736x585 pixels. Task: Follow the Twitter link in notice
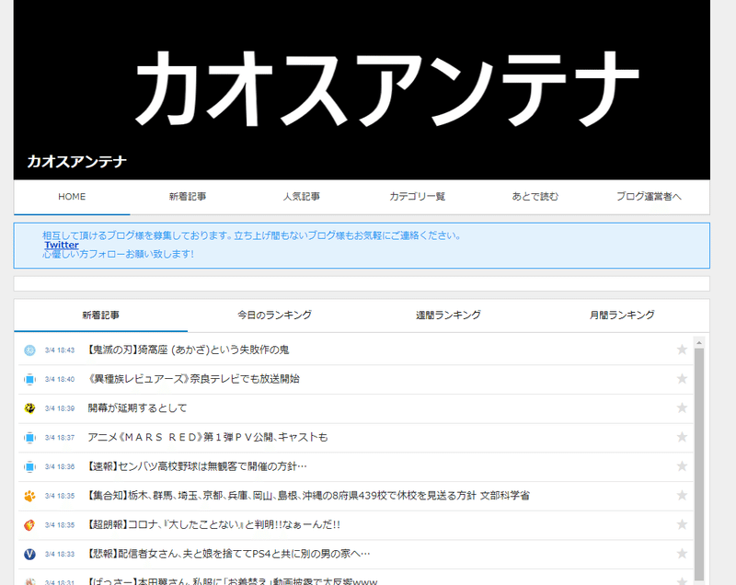(62, 245)
